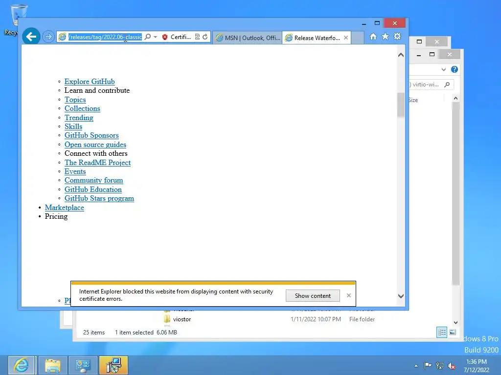Viewport: 501px width, 375px height.
Task: Open Internet Explorer from taskbar
Action: coord(22,365)
